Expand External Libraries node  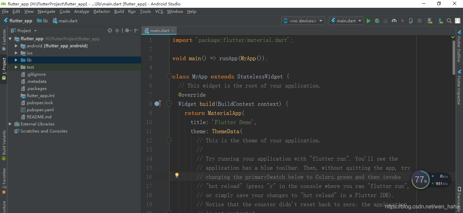click(x=10, y=124)
